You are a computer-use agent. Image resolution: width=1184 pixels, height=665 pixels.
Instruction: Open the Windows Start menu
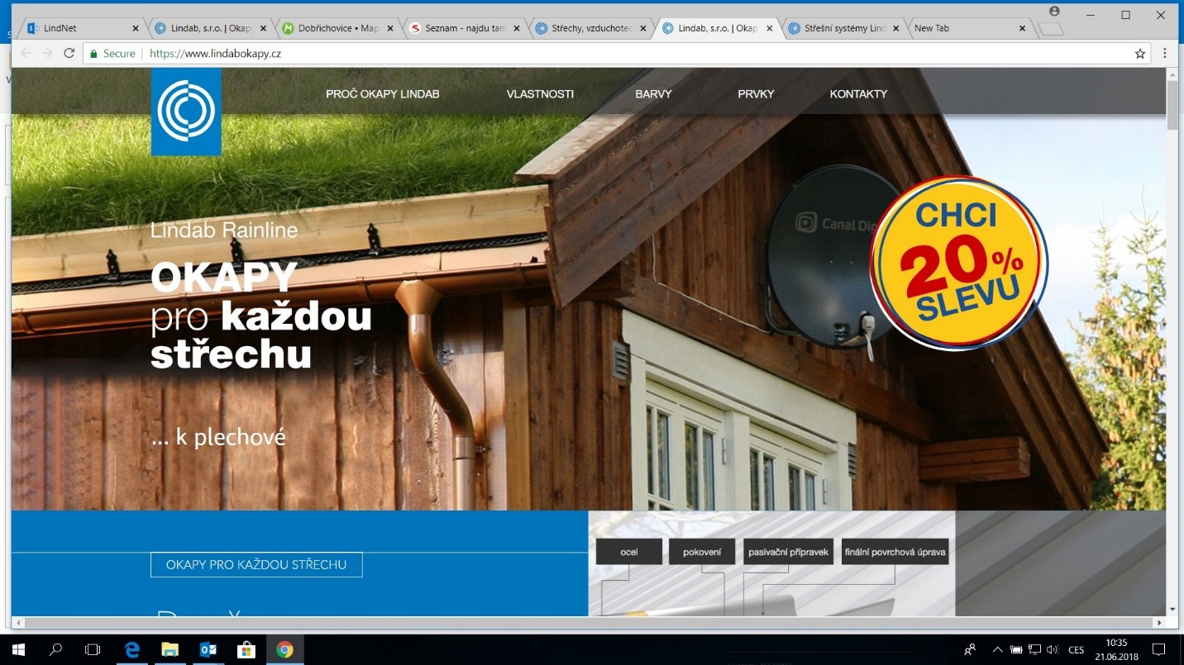[x=18, y=650]
